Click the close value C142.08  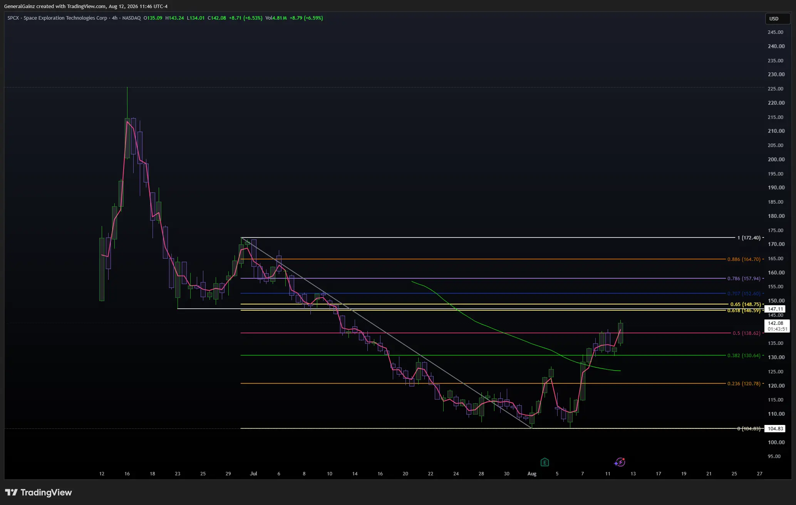tap(217, 18)
